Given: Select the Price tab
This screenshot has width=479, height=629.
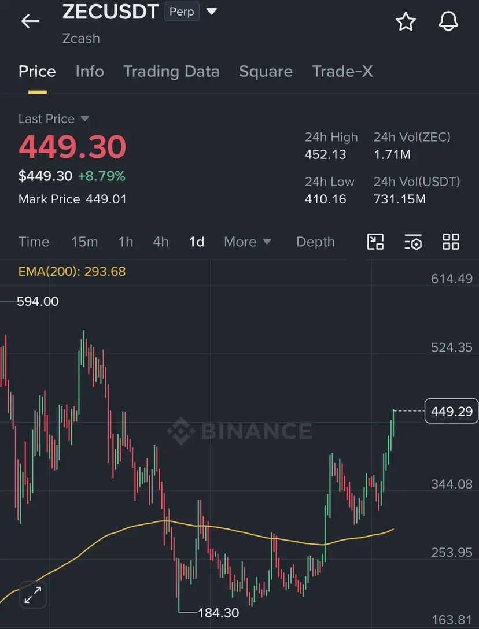Looking at the screenshot, I should [37, 72].
